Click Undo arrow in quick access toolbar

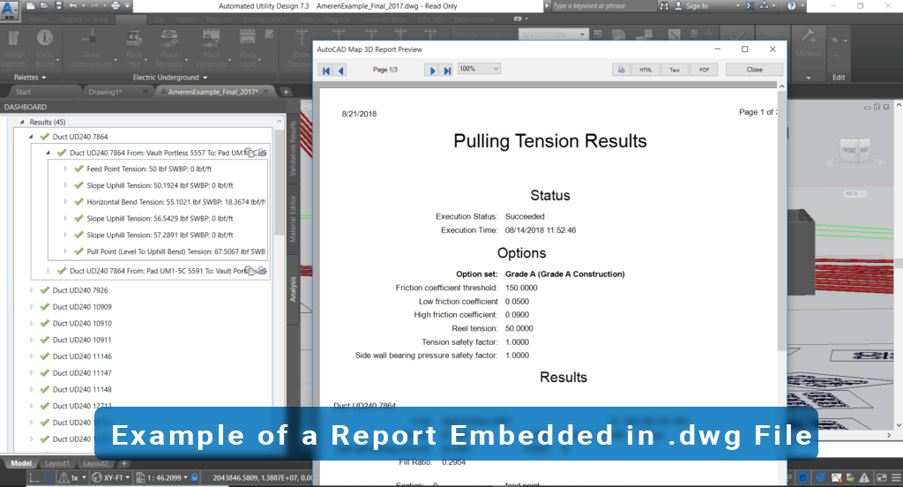pos(72,6)
